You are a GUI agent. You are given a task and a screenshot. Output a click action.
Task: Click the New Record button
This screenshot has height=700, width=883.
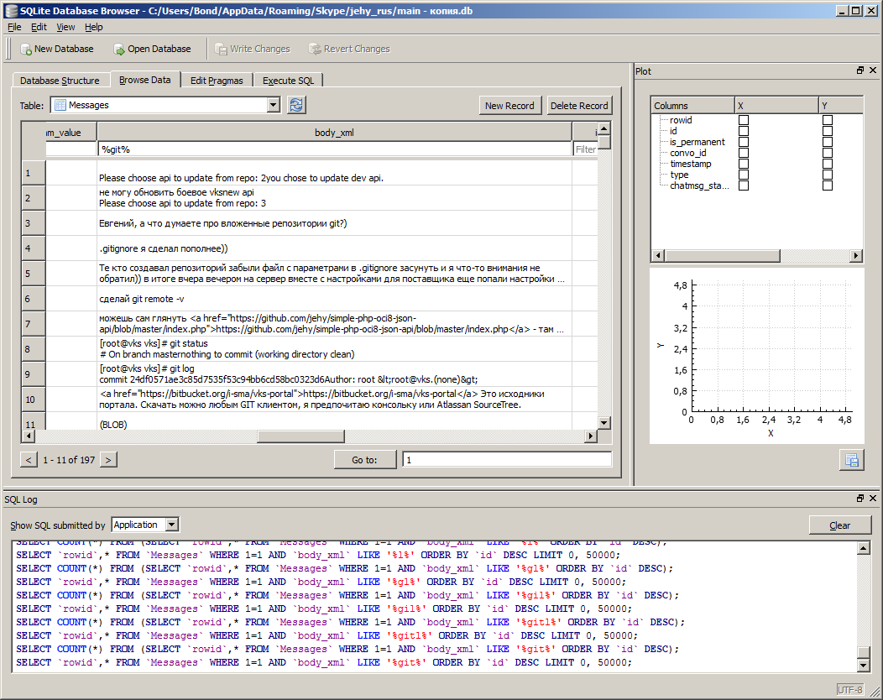pos(509,105)
